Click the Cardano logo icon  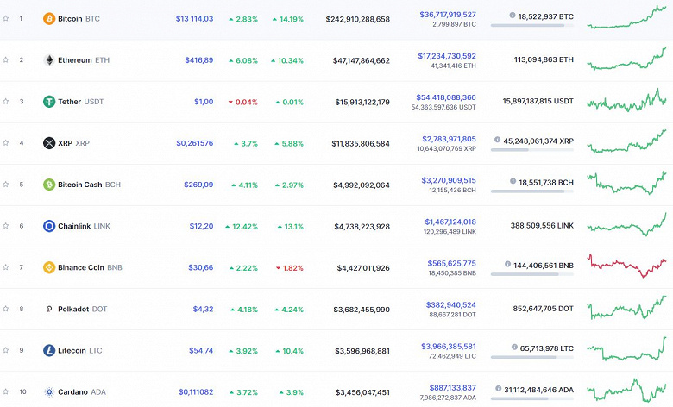(49, 391)
